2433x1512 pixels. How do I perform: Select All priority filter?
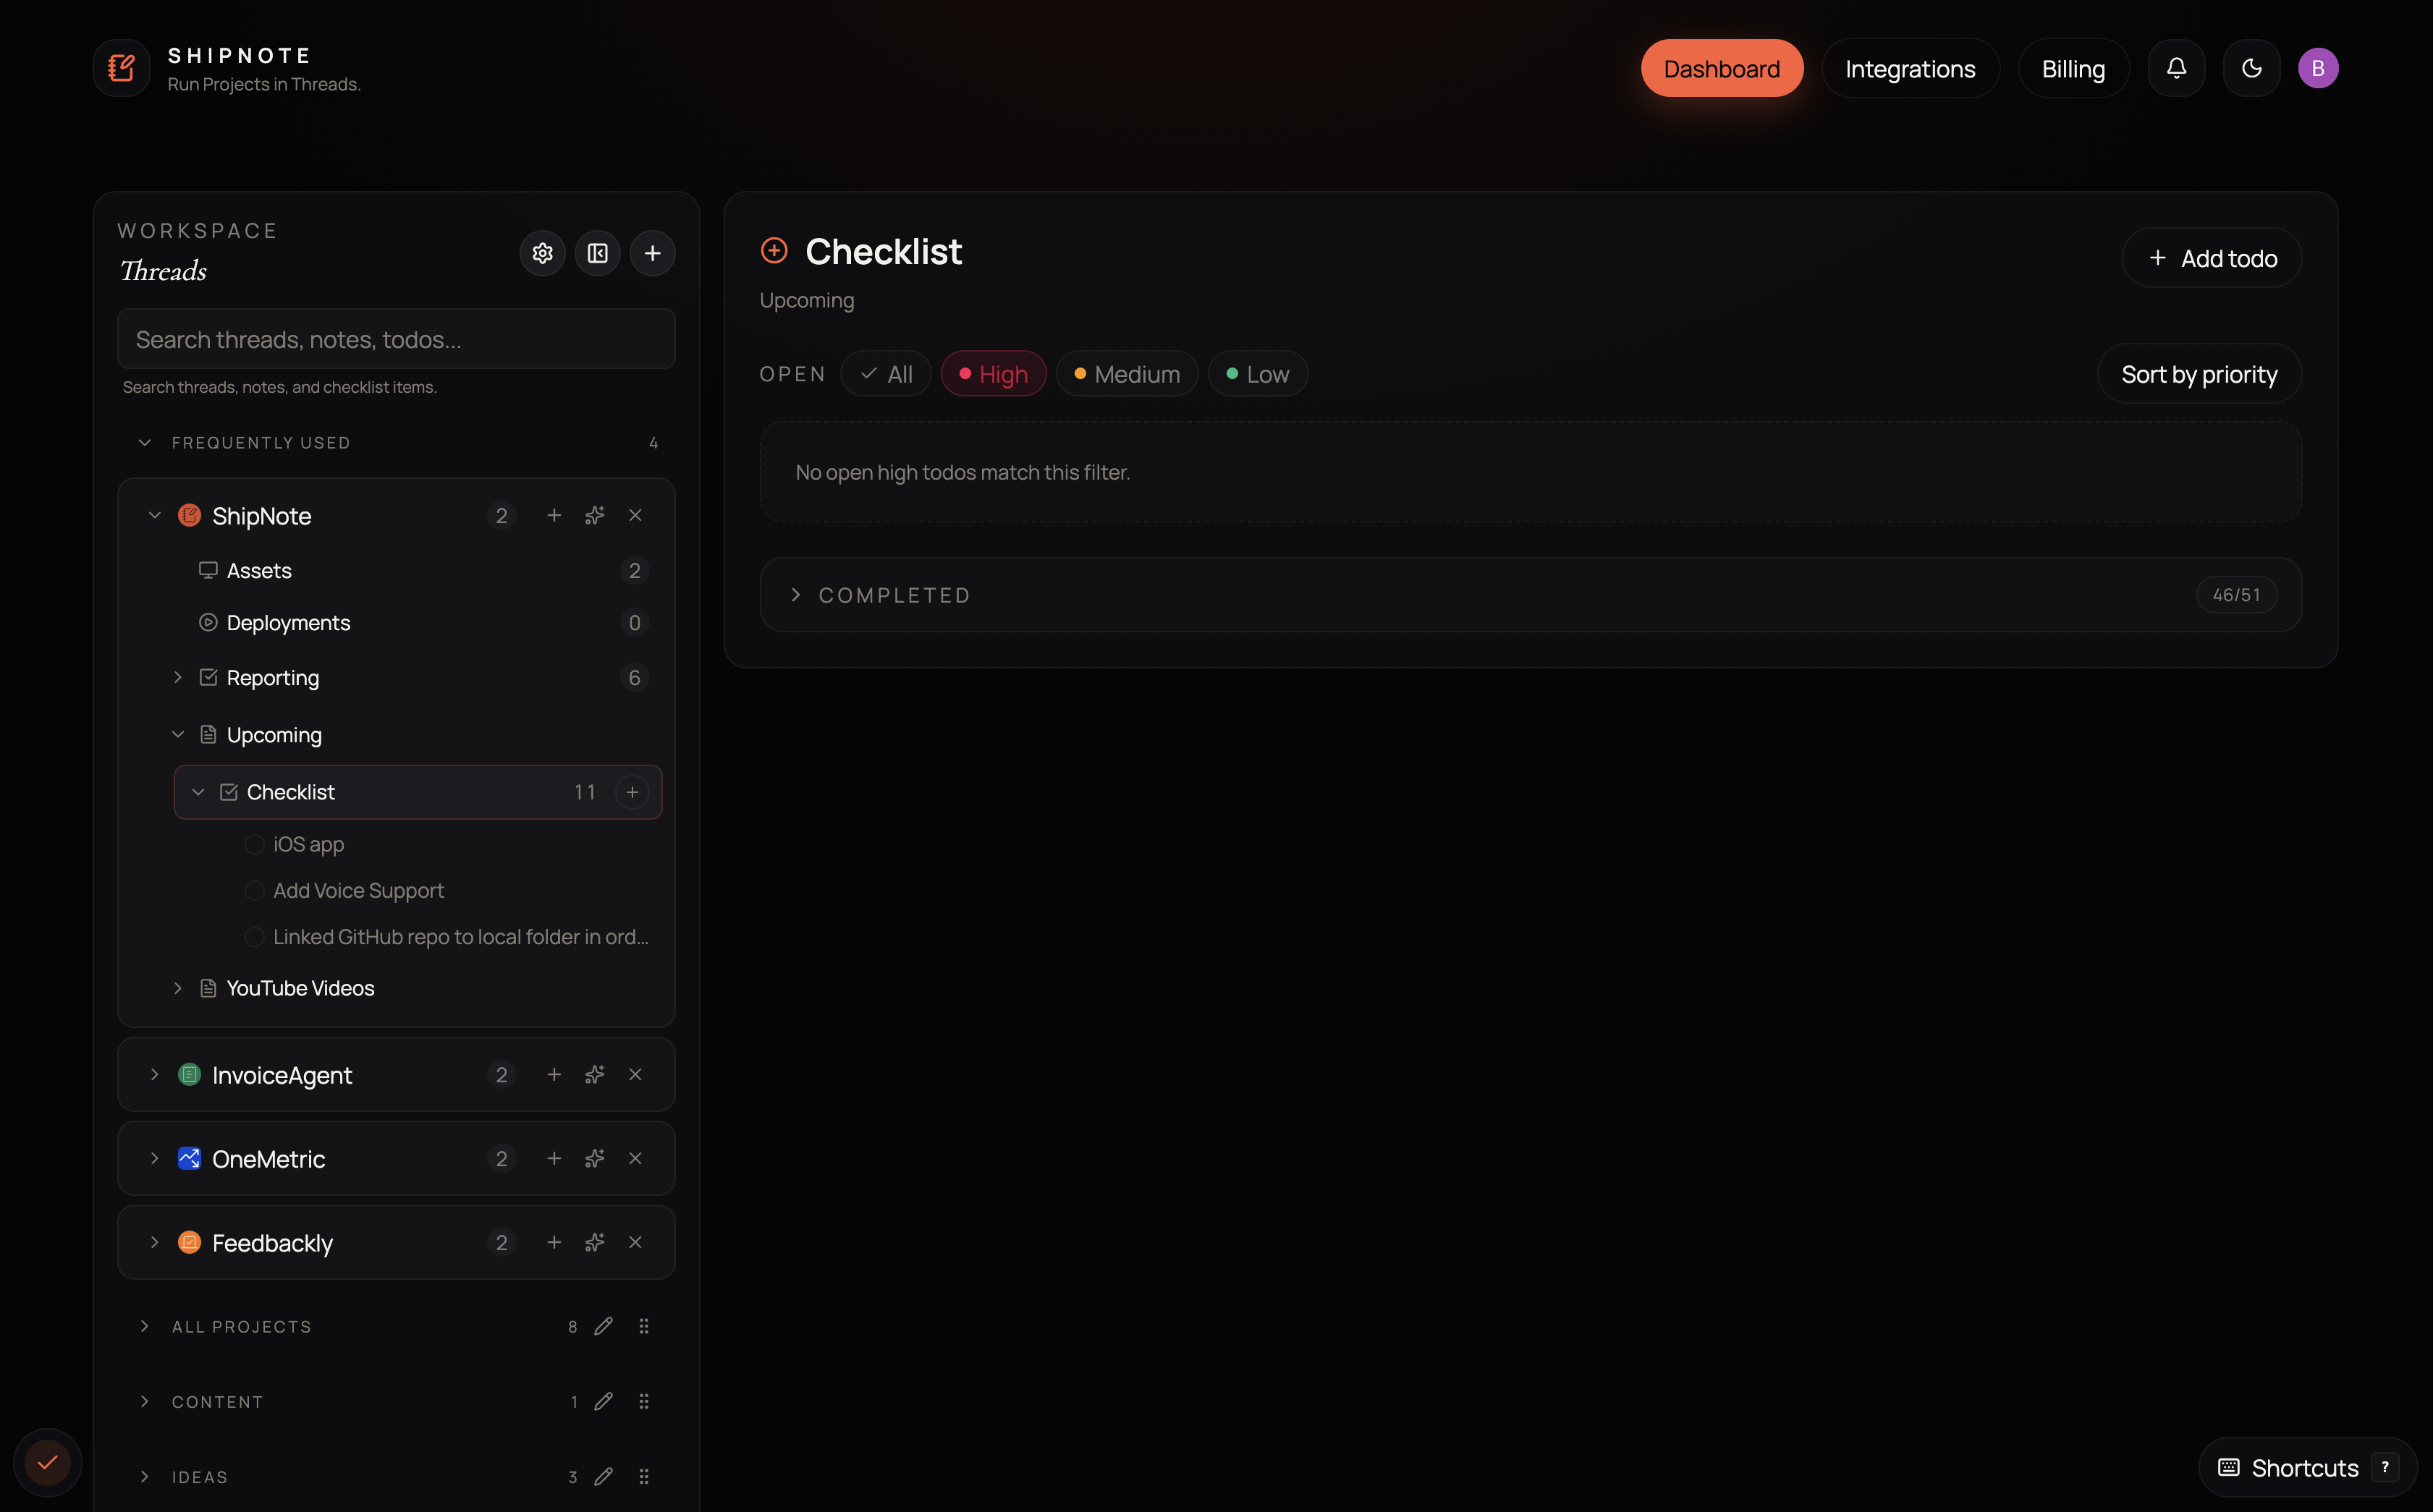coord(886,374)
